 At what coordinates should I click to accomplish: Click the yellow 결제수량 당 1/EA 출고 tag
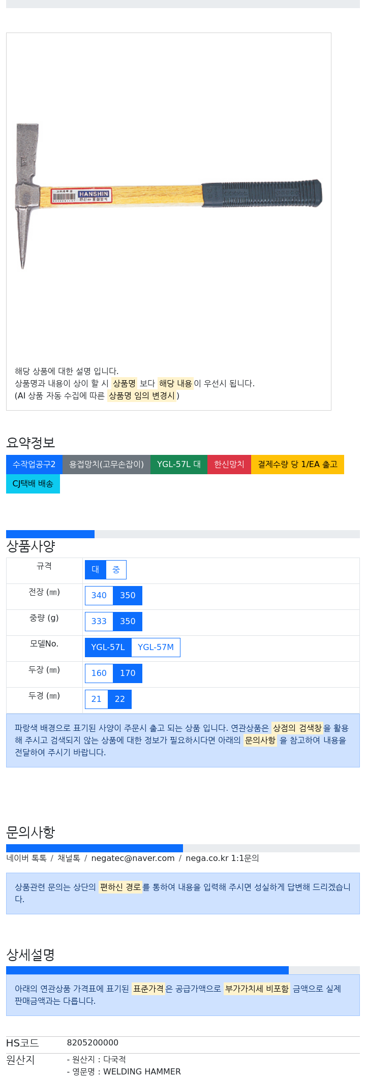[297, 465]
